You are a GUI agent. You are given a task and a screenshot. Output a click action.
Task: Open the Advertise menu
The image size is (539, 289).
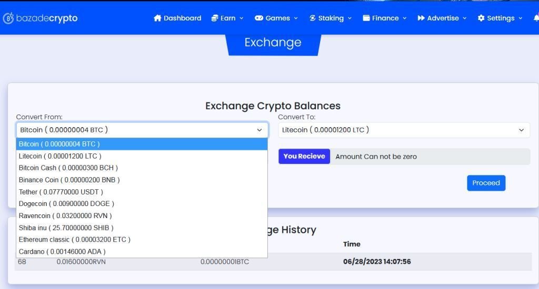coord(443,18)
